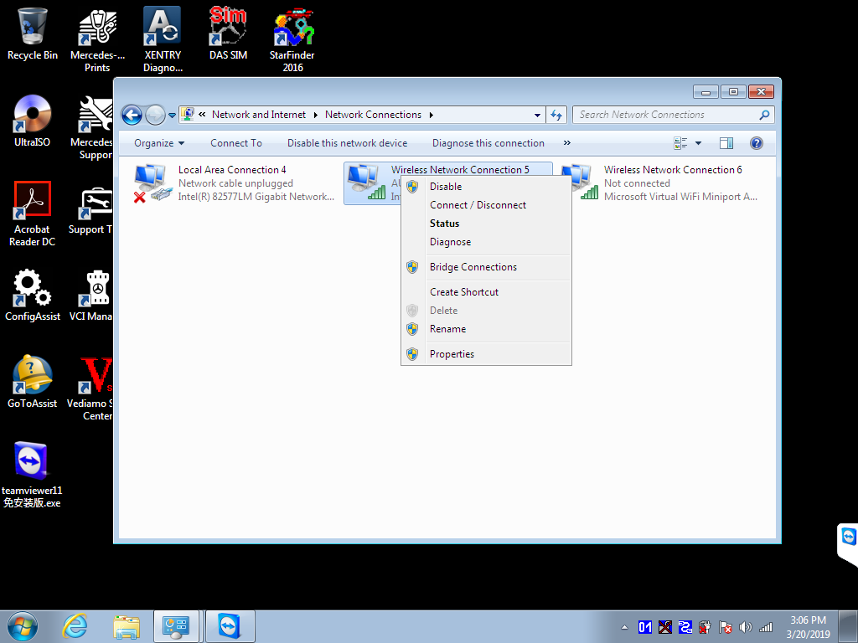Screen dimensions: 858x643
Task: Expand the address bar history dropdown
Action: [537, 115]
